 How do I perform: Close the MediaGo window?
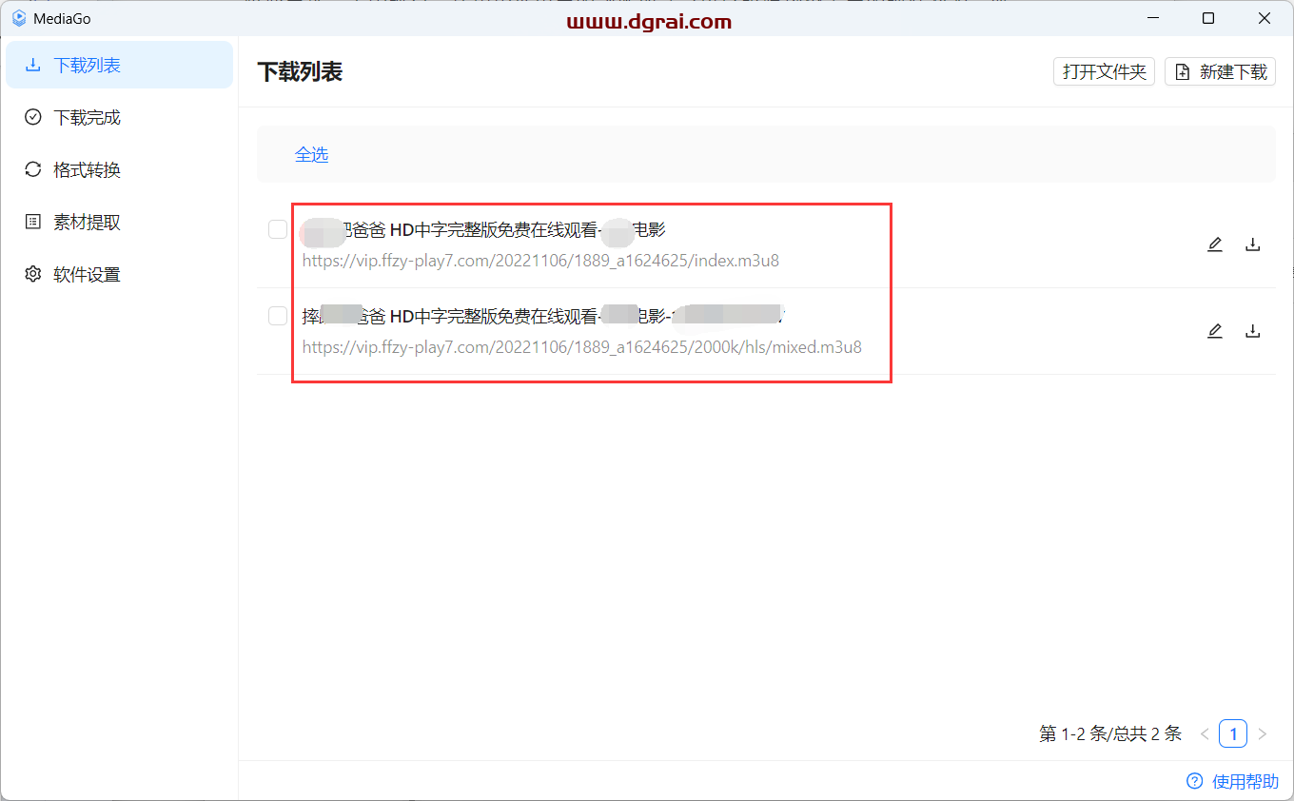pyautogui.click(x=1265, y=18)
